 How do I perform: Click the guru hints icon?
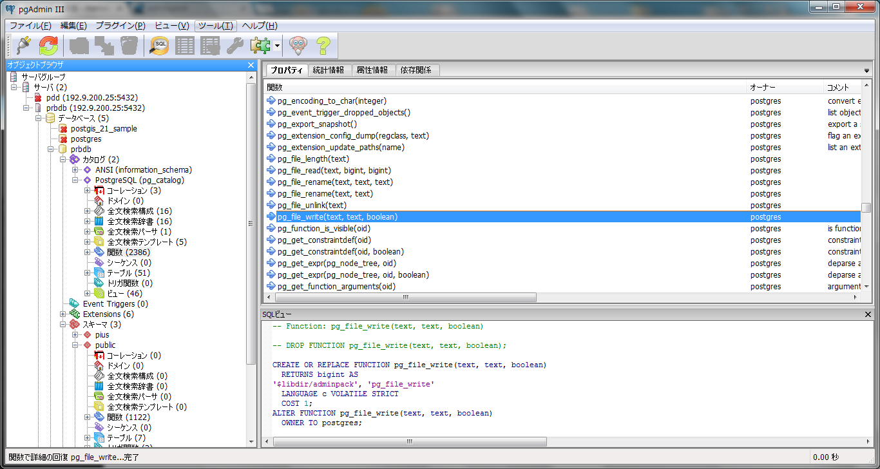298,46
